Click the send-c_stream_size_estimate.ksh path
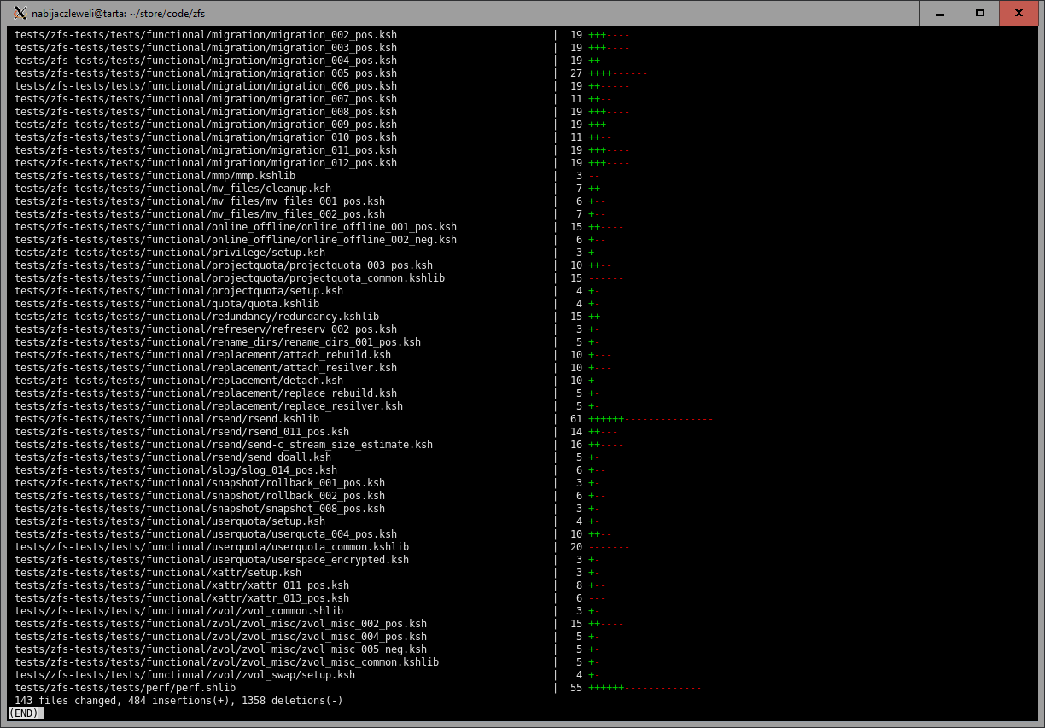Screen dimensions: 1045x728 [224, 445]
